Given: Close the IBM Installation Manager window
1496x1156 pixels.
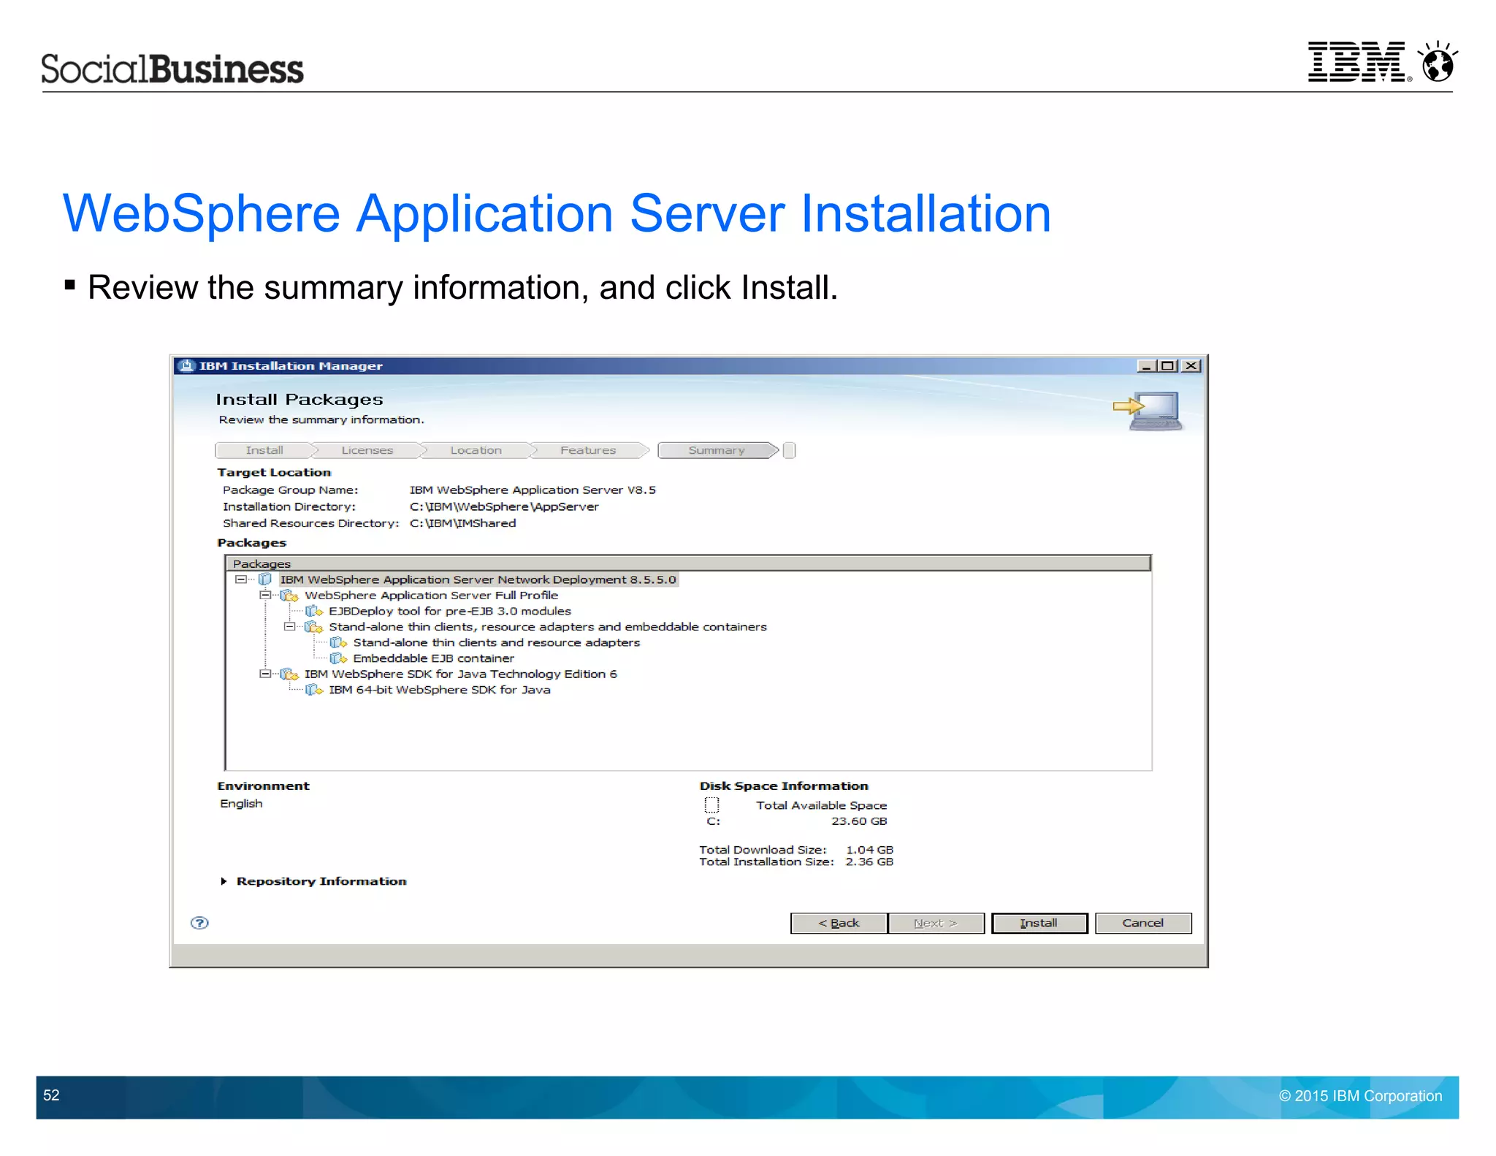Looking at the screenshot, I should click(1191, 366).
